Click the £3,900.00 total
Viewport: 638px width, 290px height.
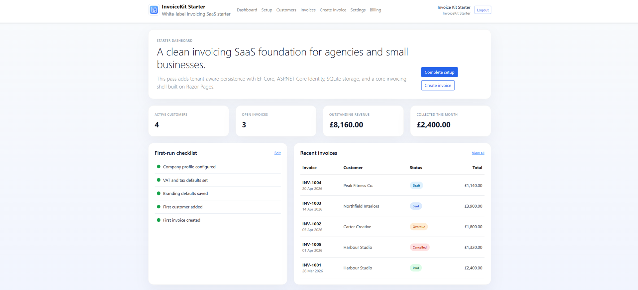(x=473, y=206)
